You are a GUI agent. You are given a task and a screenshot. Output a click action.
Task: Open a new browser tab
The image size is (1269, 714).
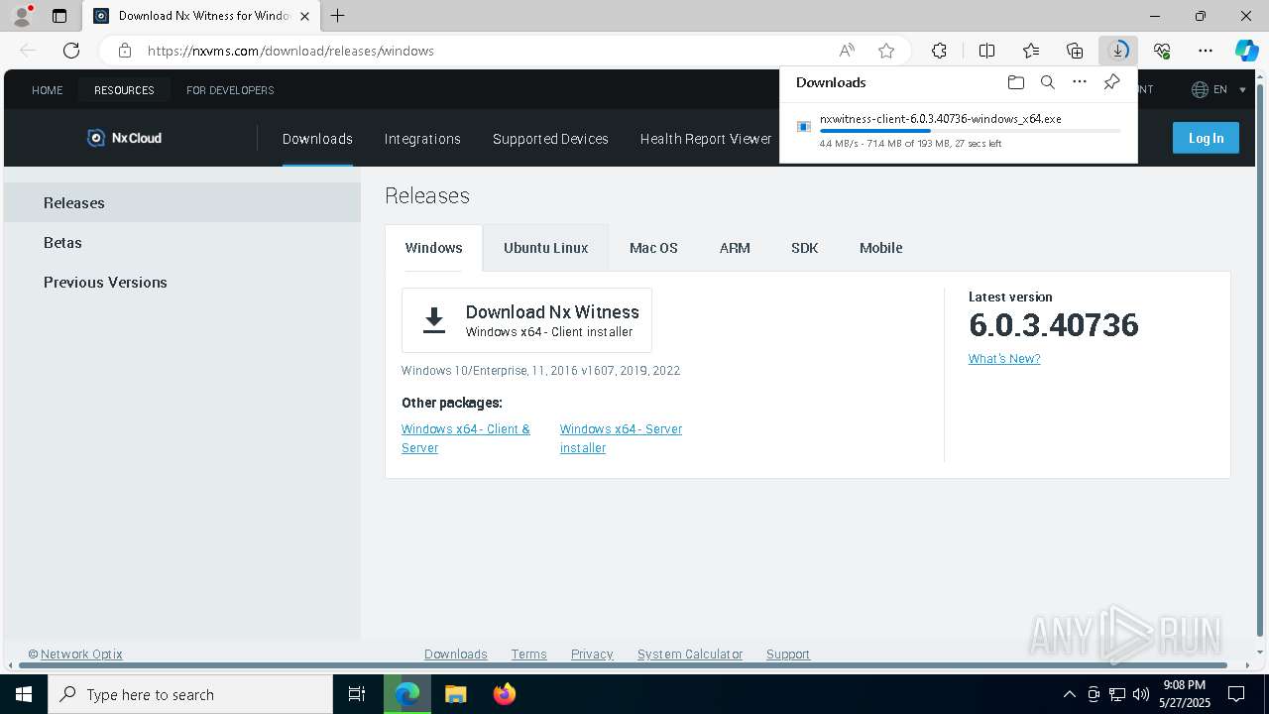[x=337, y=16]
